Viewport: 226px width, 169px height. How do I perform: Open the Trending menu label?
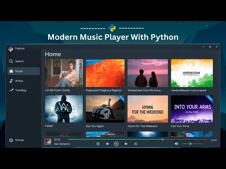(20, 90)
